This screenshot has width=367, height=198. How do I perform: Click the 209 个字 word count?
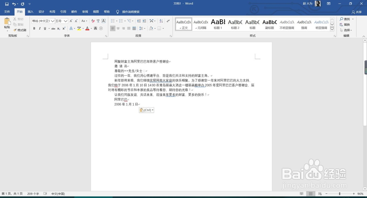pos(33,194)
